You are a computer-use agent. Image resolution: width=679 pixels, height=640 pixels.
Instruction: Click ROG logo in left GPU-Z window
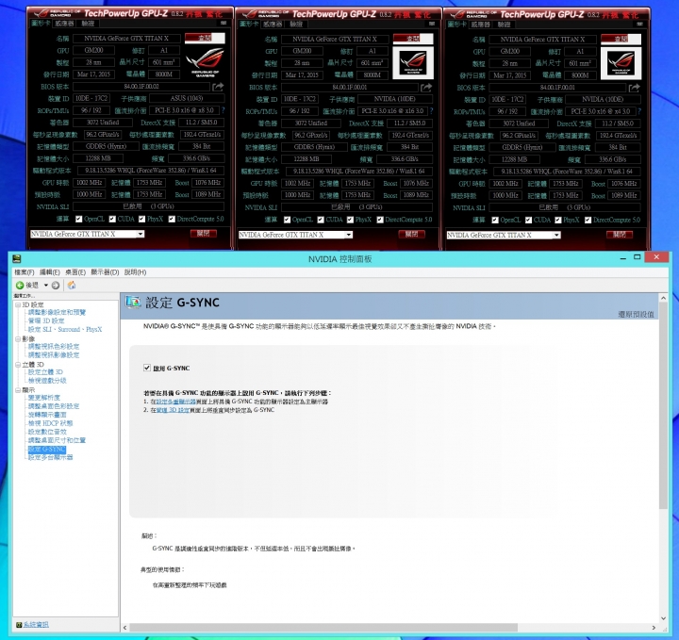coord(206,62)
